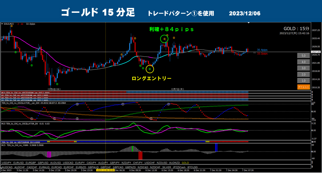The image size is (322, 173).
Task: Set chart scale to 1.0
Action: pyautogui.click(x=304, y=81)
